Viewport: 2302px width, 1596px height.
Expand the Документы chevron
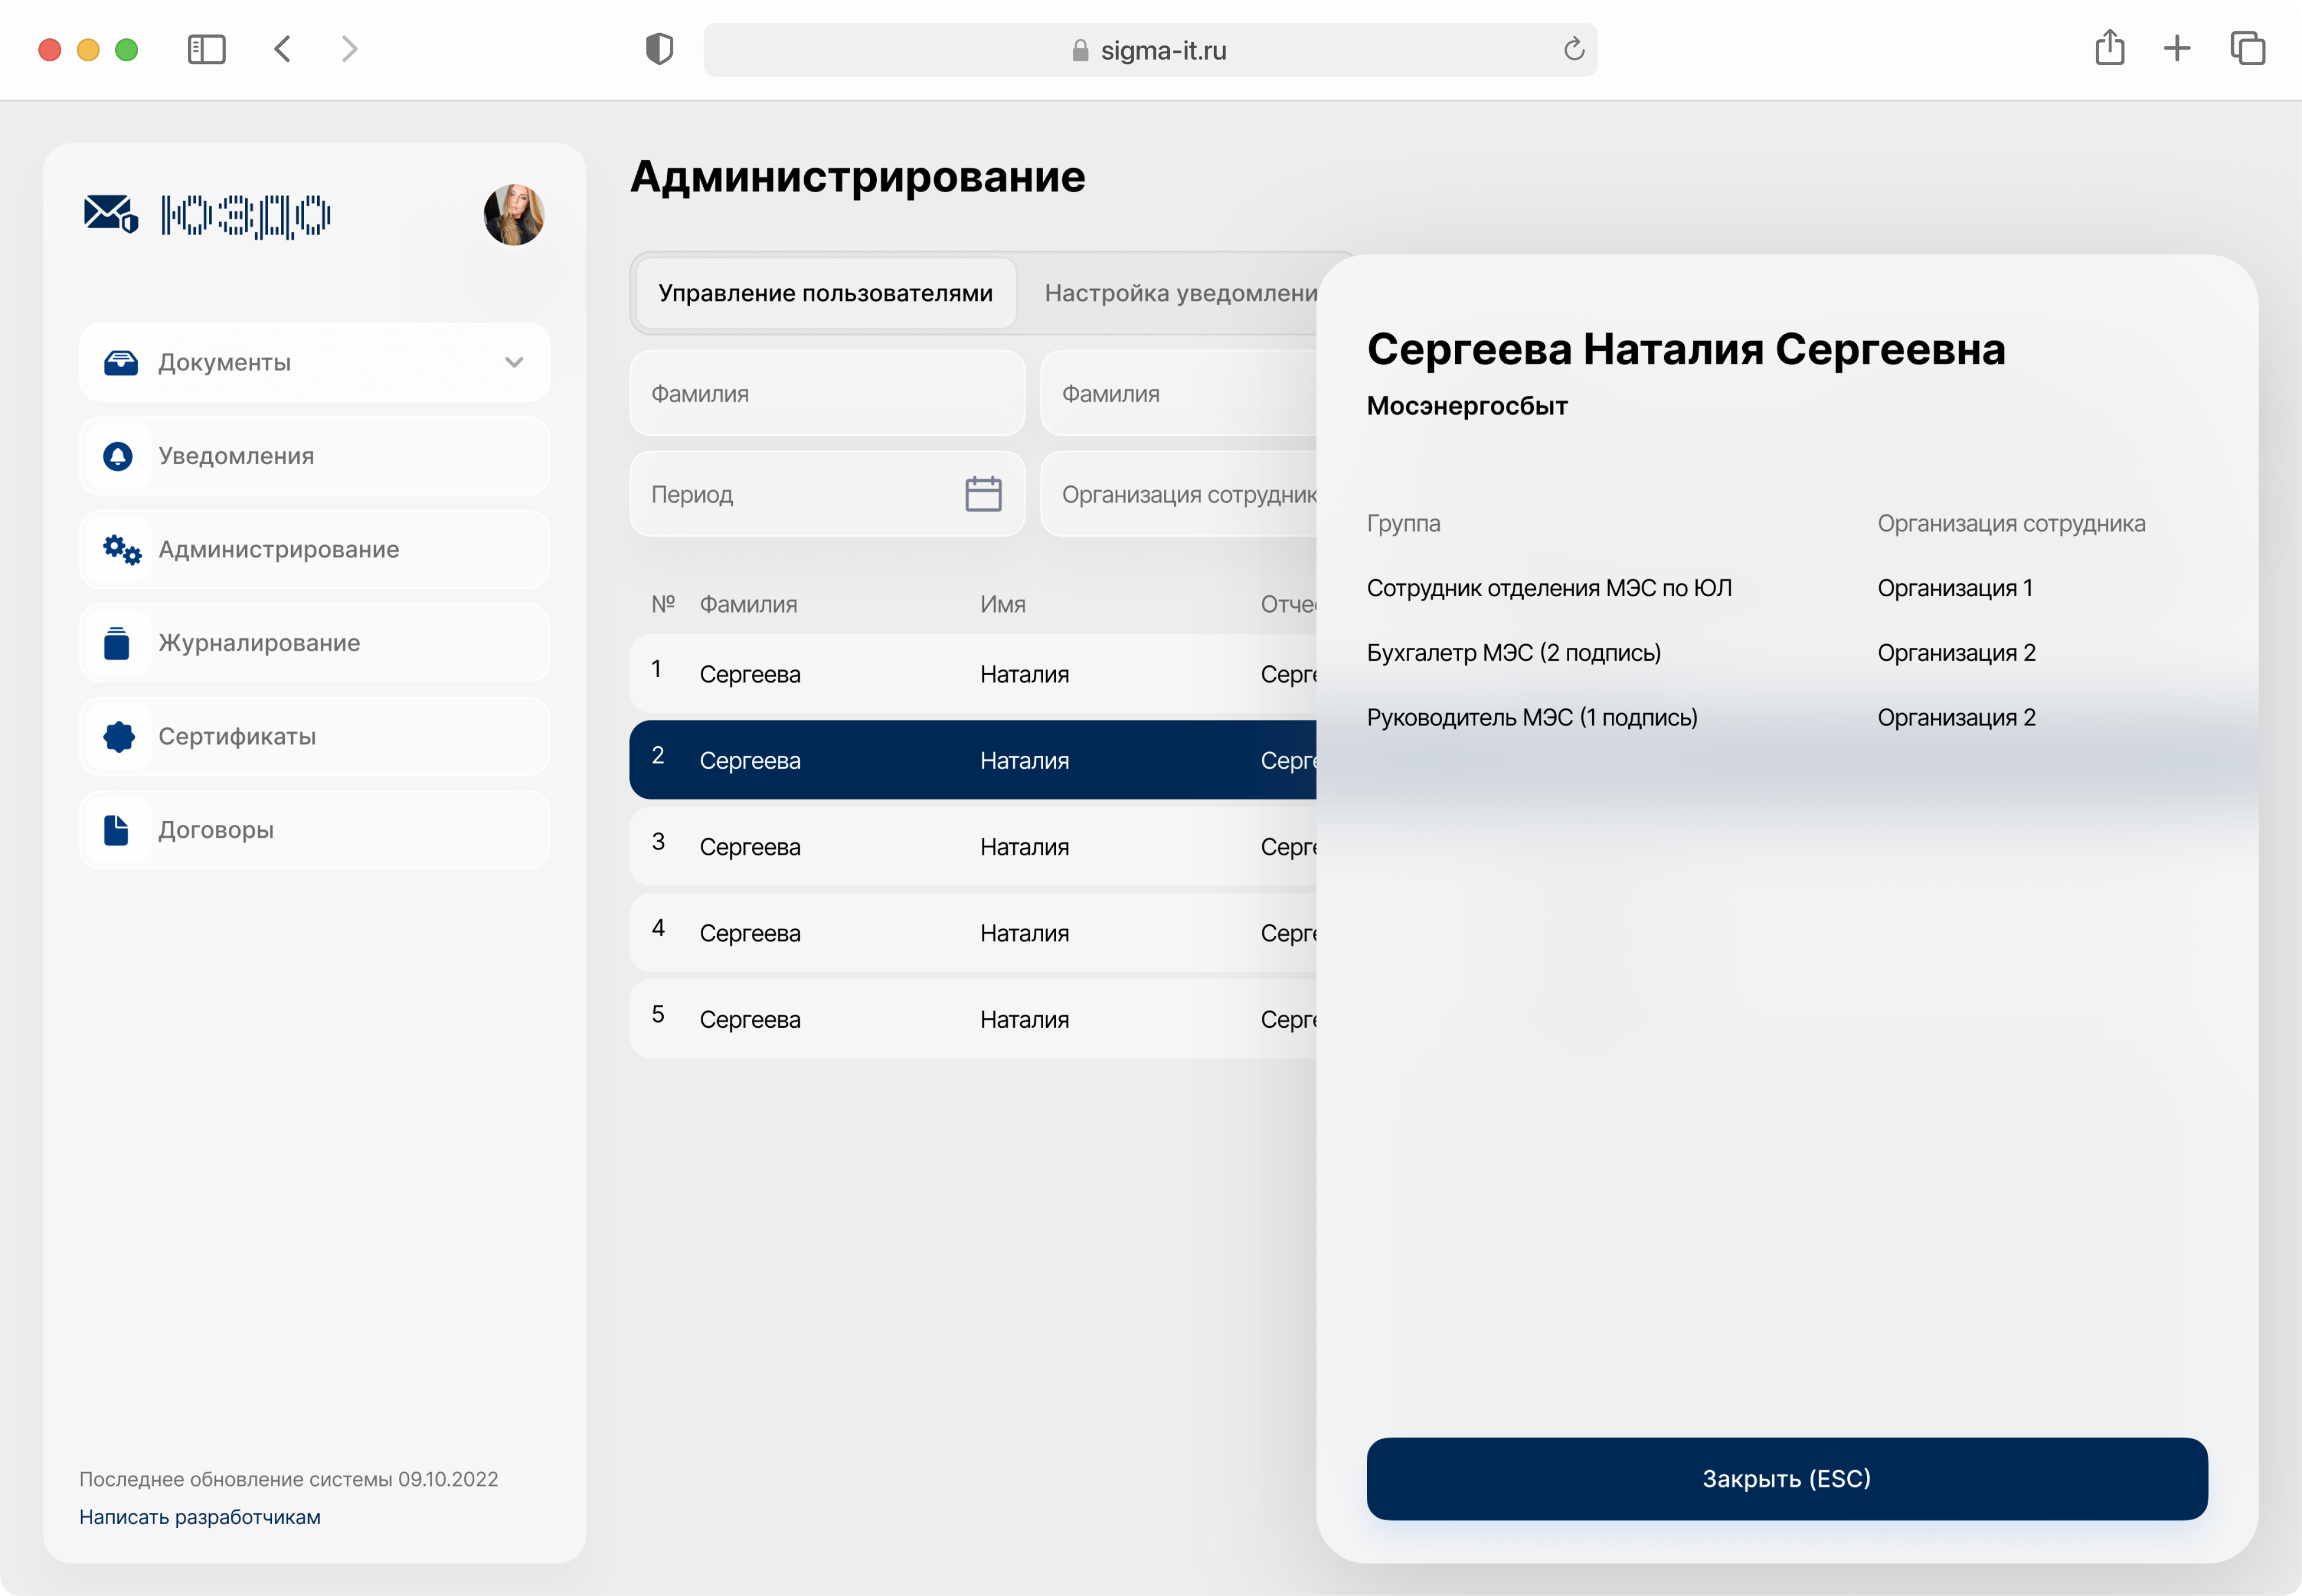[514, 362]
